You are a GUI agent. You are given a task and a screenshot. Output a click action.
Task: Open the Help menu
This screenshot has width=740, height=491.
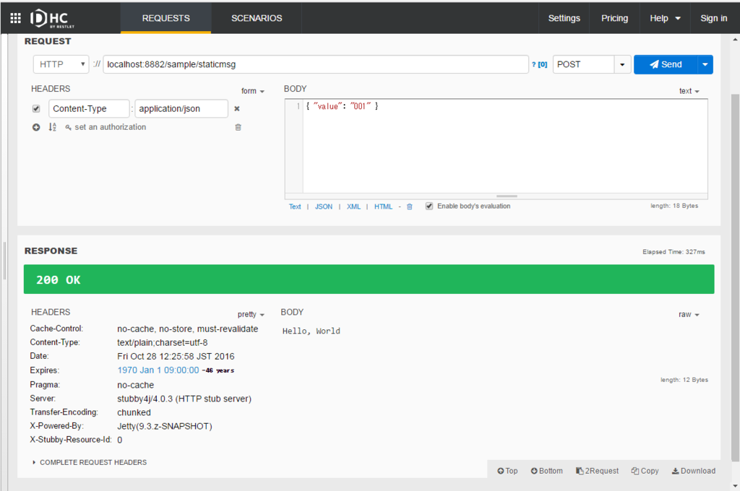[x=665, y=18]
